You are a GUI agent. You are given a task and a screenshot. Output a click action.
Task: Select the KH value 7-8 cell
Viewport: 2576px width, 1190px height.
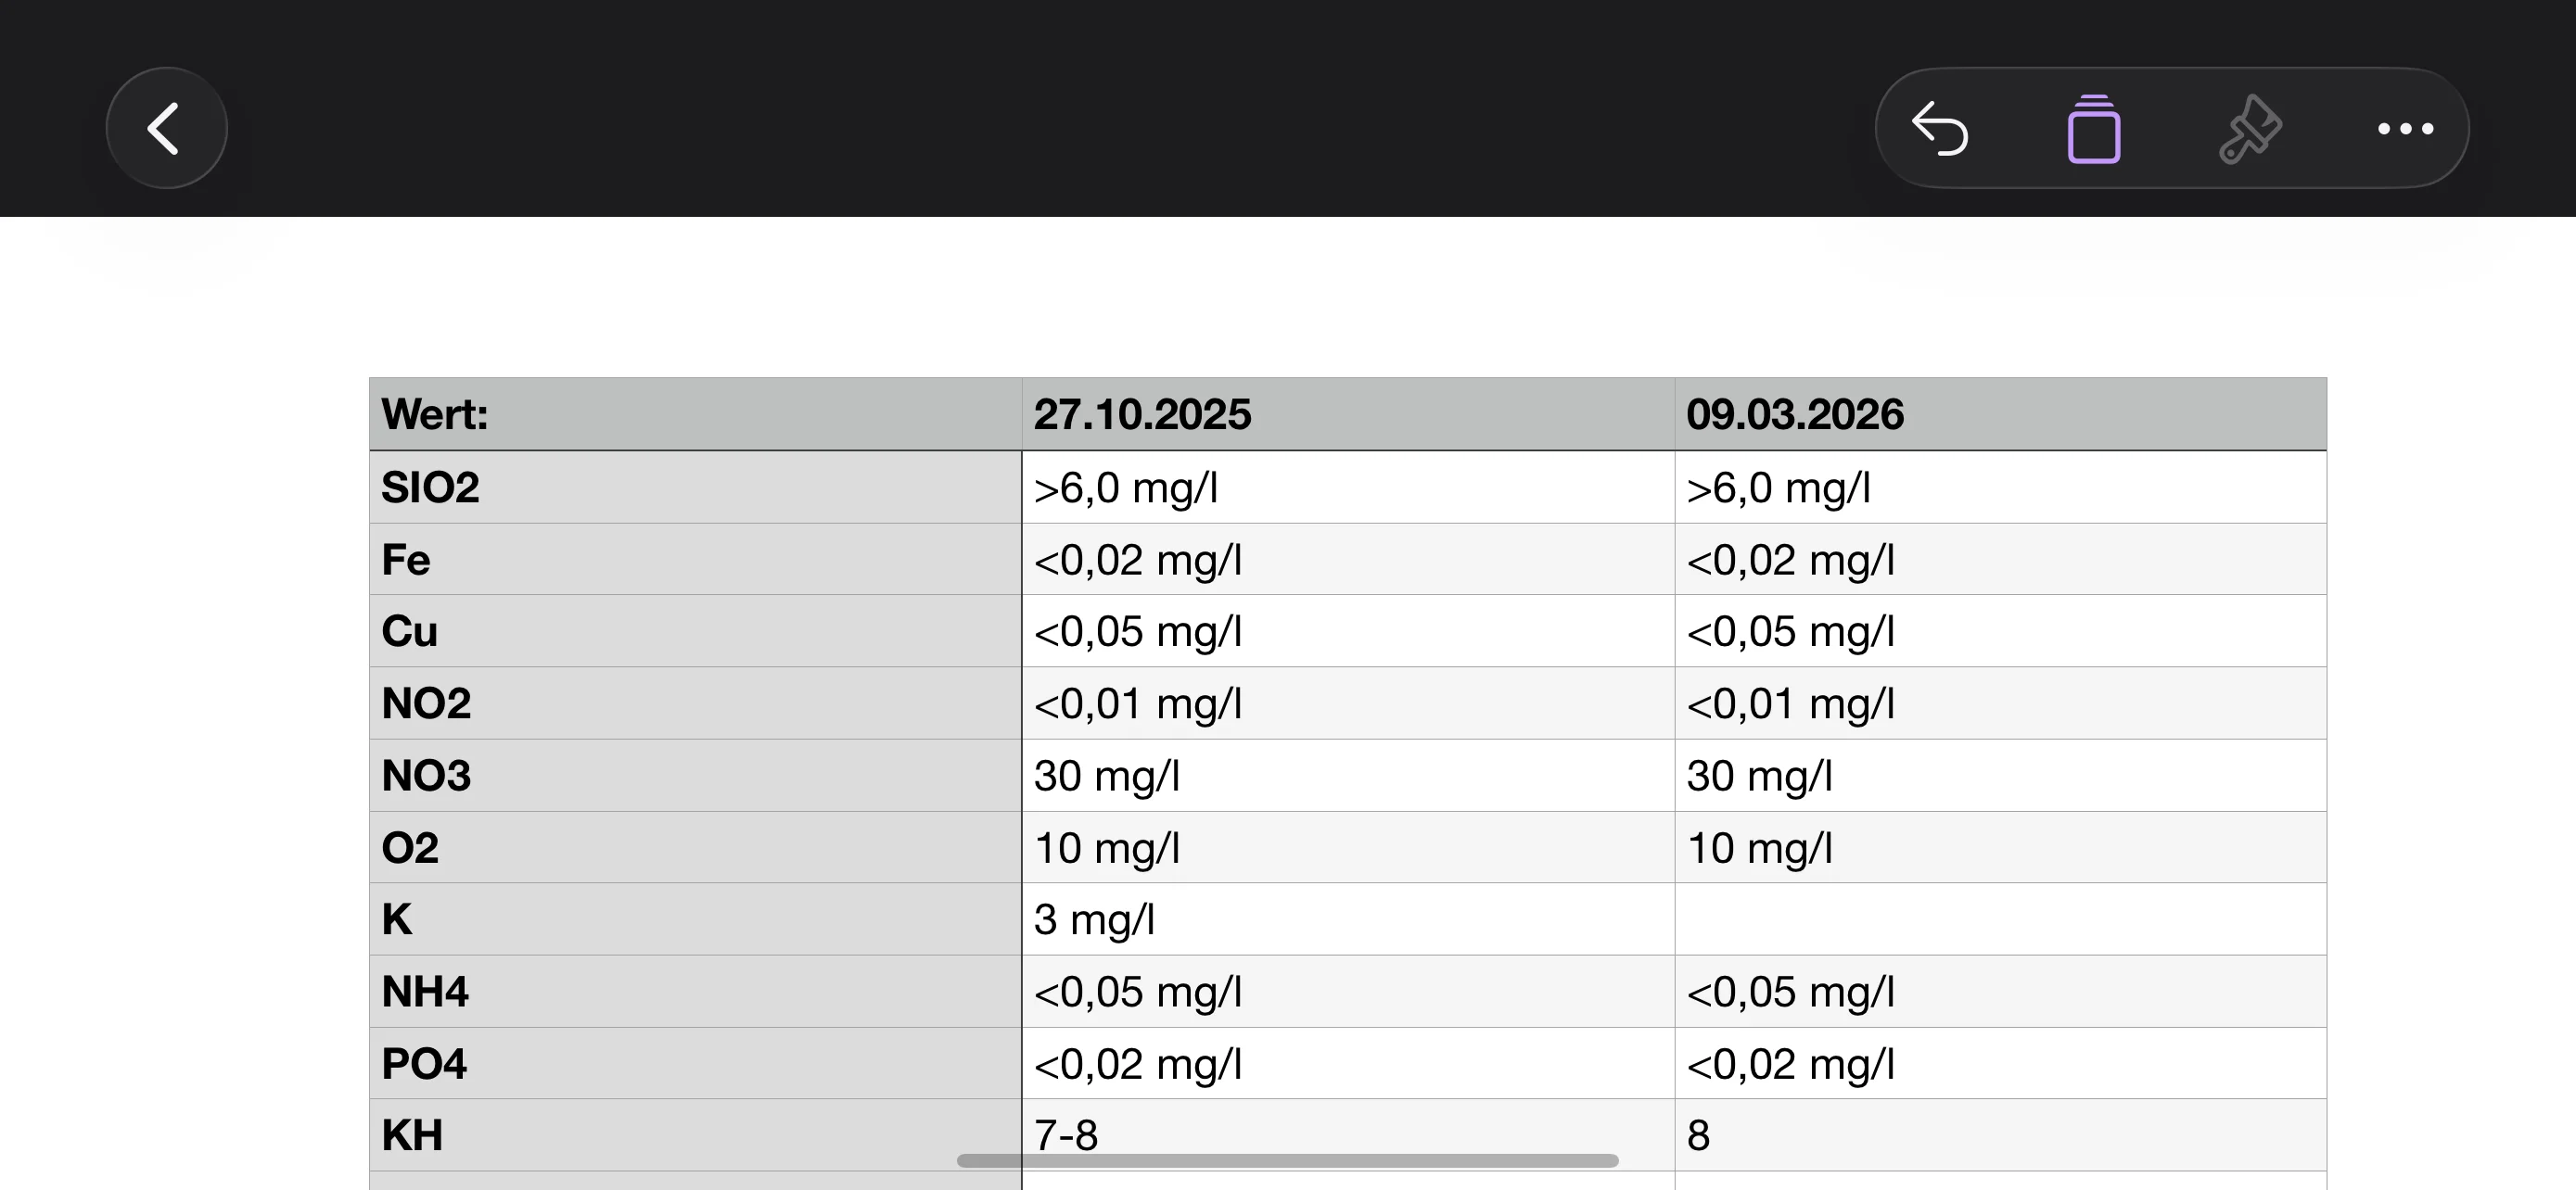coord(1348,1135)
